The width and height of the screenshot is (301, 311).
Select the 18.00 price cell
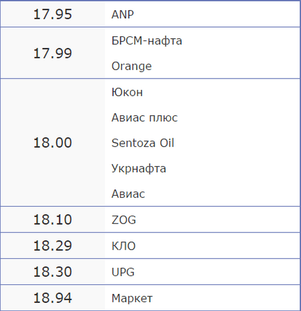click(53, 143)
